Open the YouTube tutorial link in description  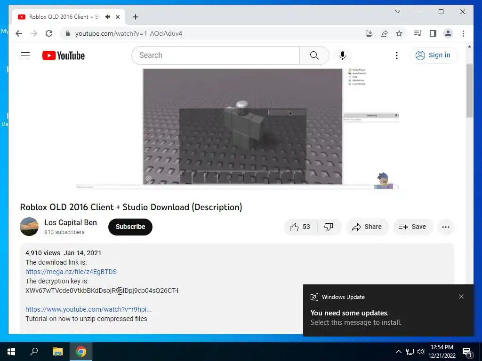(88, 309)
